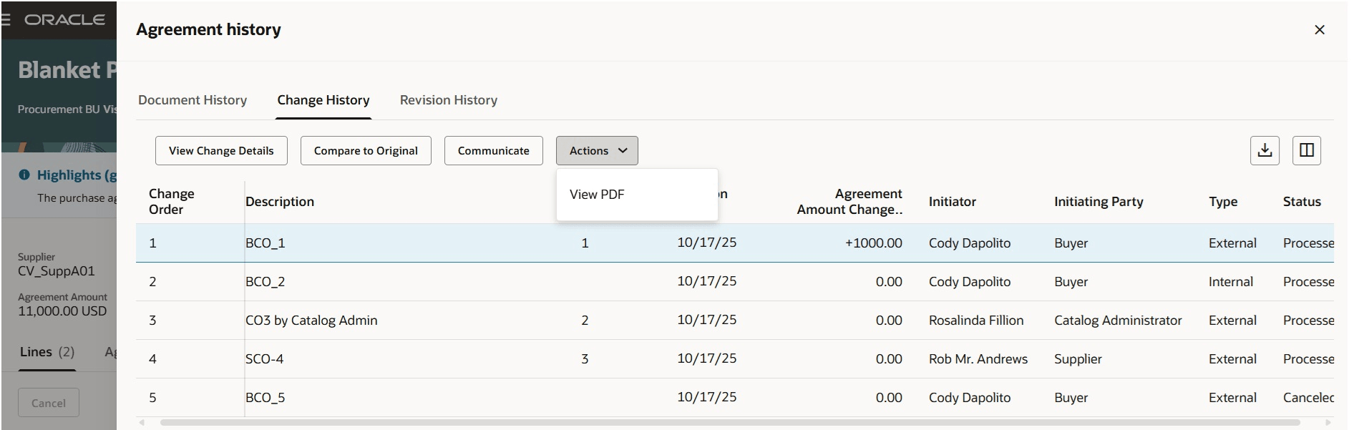Click the Highlights info icon
Screen dimensions: 1354x430
click(24, 175)
